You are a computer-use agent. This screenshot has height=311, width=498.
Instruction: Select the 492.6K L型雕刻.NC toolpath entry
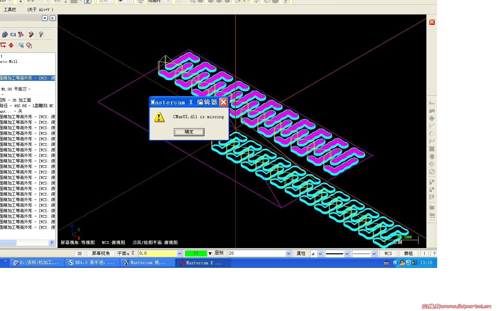pos(27,106)
